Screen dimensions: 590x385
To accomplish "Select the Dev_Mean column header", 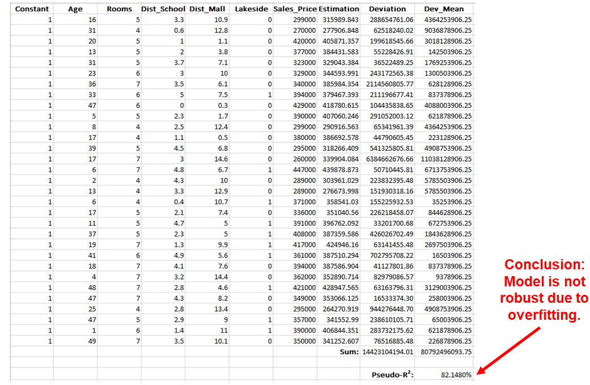I will click(x=444, y=9).
